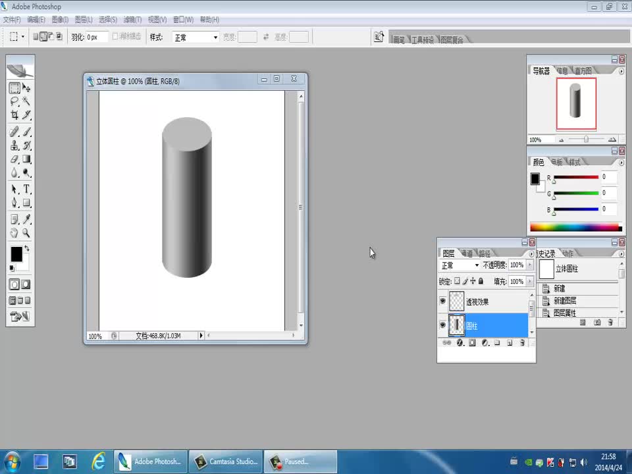This screenshot has width=632, height=474.
Task: Toggle visibility of the 圆柱 layer
Action: pos(442,325)
